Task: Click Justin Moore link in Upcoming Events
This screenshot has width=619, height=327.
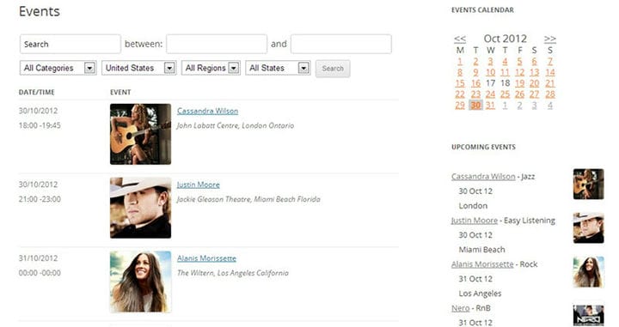Action: point(475,221)
